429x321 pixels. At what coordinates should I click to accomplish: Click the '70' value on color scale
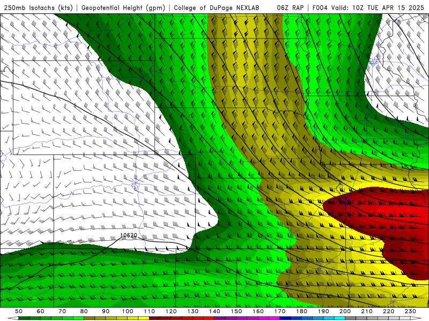click(x=62, y=311)
